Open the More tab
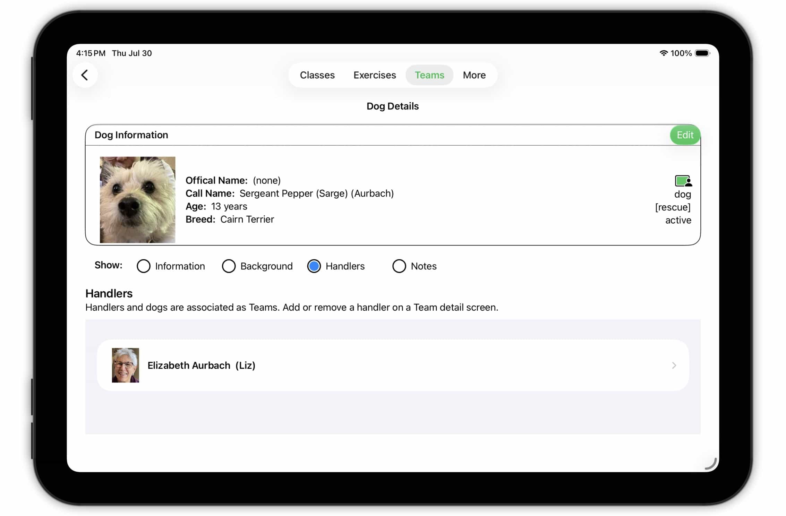Screen dimensions: 786x516 pos(474,75)
